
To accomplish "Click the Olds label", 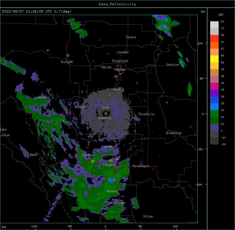I will [x=106, y=108].
